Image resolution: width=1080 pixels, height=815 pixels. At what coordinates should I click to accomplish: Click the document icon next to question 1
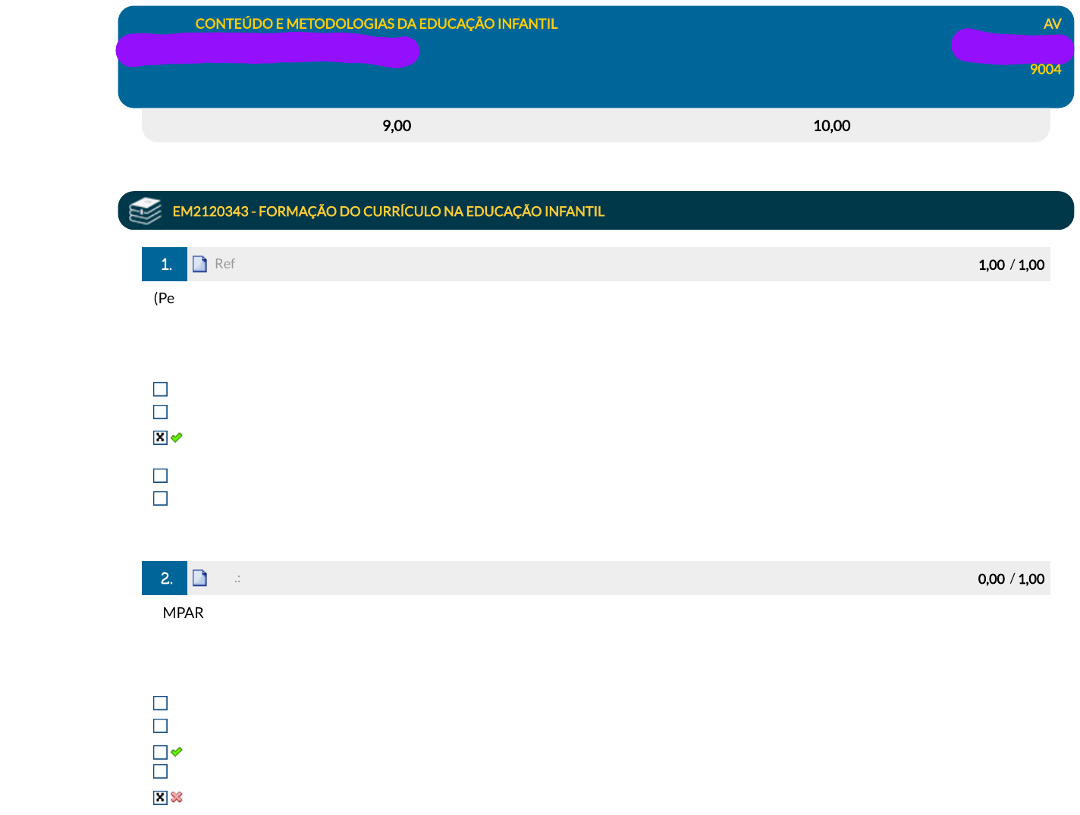click(199, 264)
